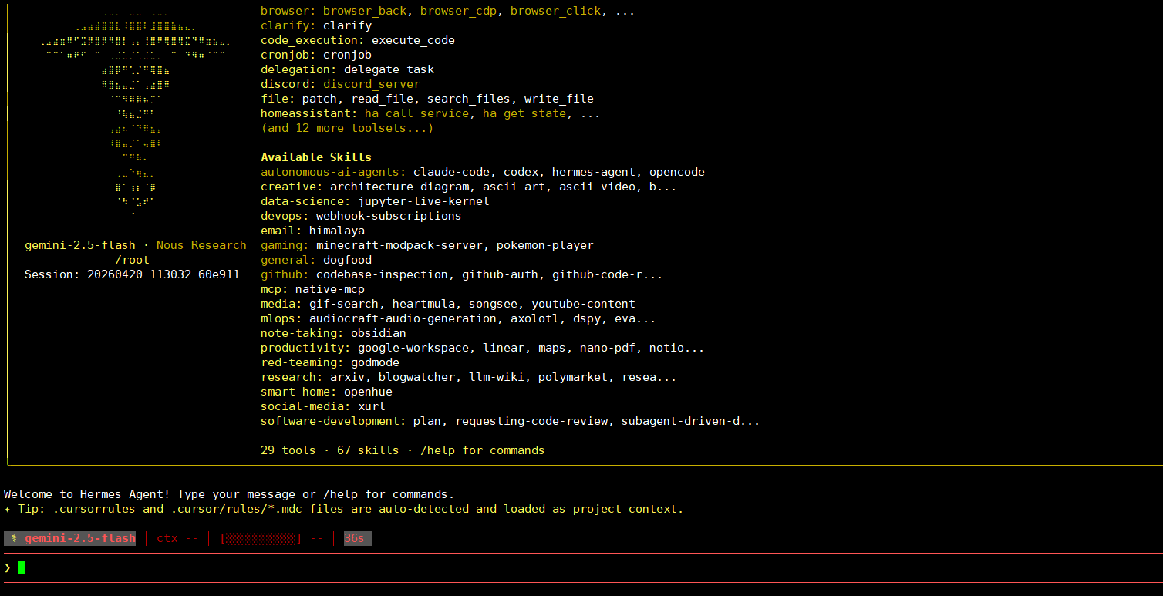Click the "Nous Research" label
Screen dimensions: 1163x596
(201, 245)
